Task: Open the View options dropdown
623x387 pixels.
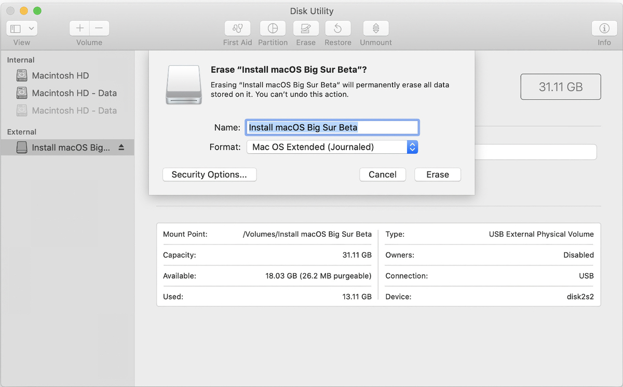Action: [x=21, y=28]
